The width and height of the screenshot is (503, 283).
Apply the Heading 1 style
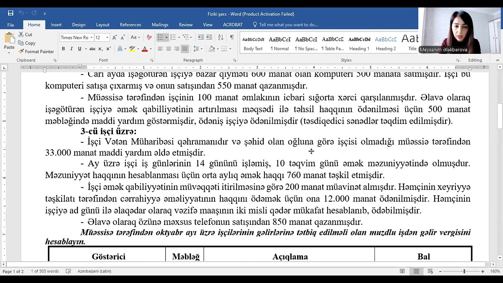359,44
